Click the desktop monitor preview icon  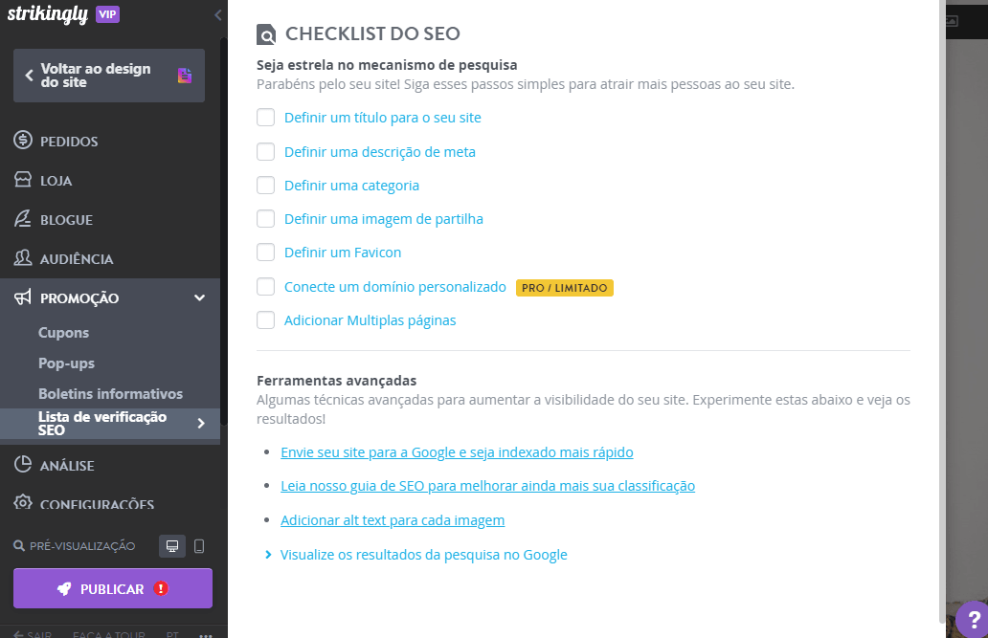(x=172, y=545)
